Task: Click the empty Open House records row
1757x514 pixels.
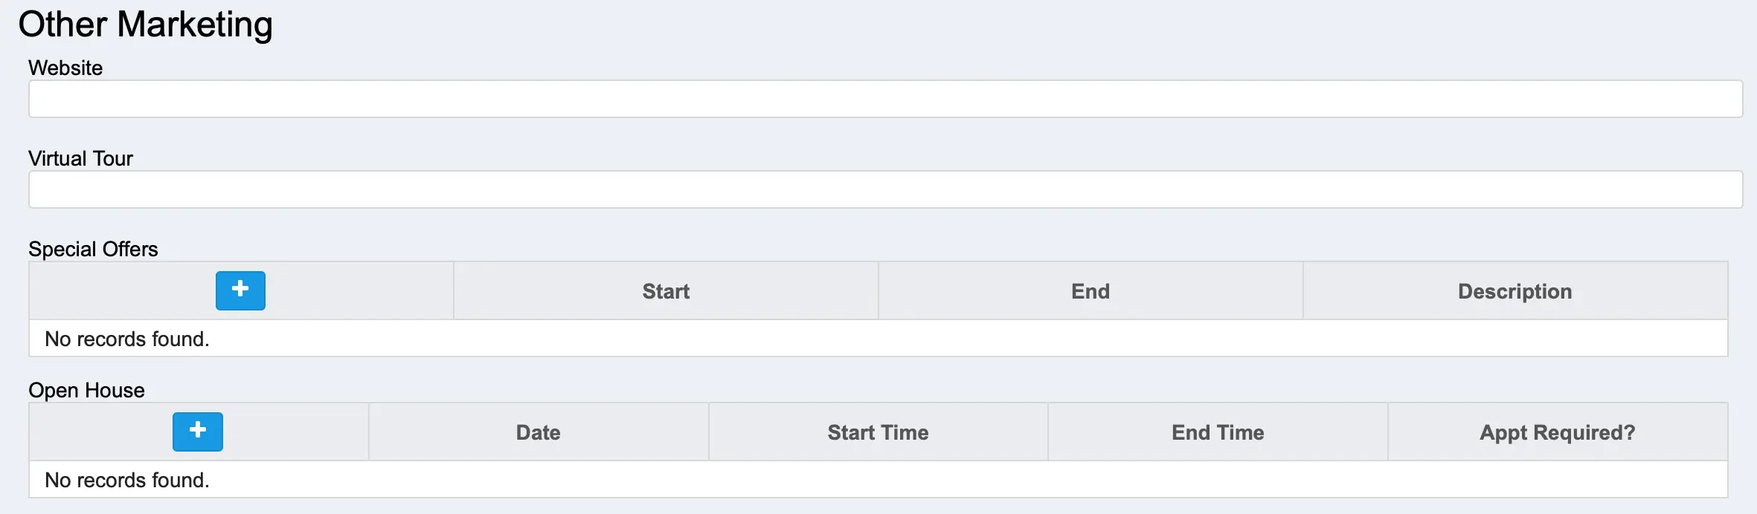Action: pos(878,480)
